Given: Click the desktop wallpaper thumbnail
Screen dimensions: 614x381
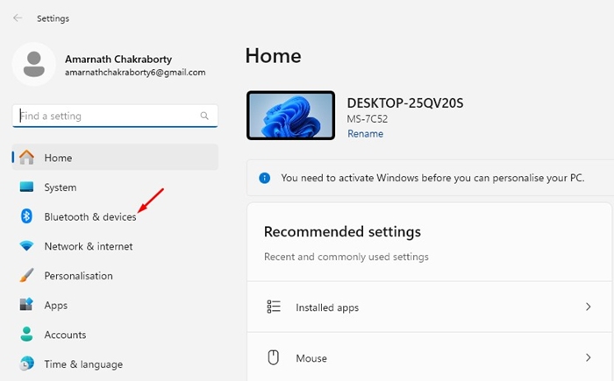Looking at the screenshot, I should pyautogui.click(x=290, y=116).
